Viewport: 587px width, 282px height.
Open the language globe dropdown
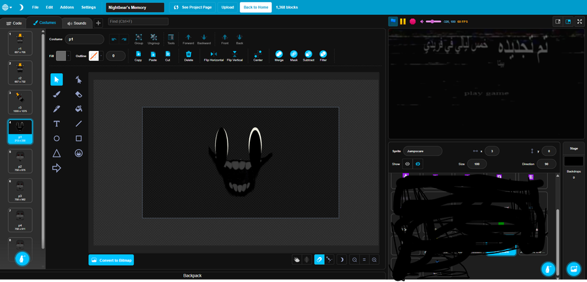point(7,7)
